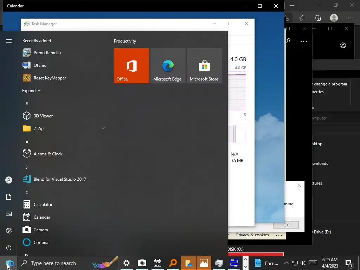The width and height of the screenshot is (360, 270).
Task: Open Privacy & cookies link
Action: pyautogui.click(x=252, y=234)
